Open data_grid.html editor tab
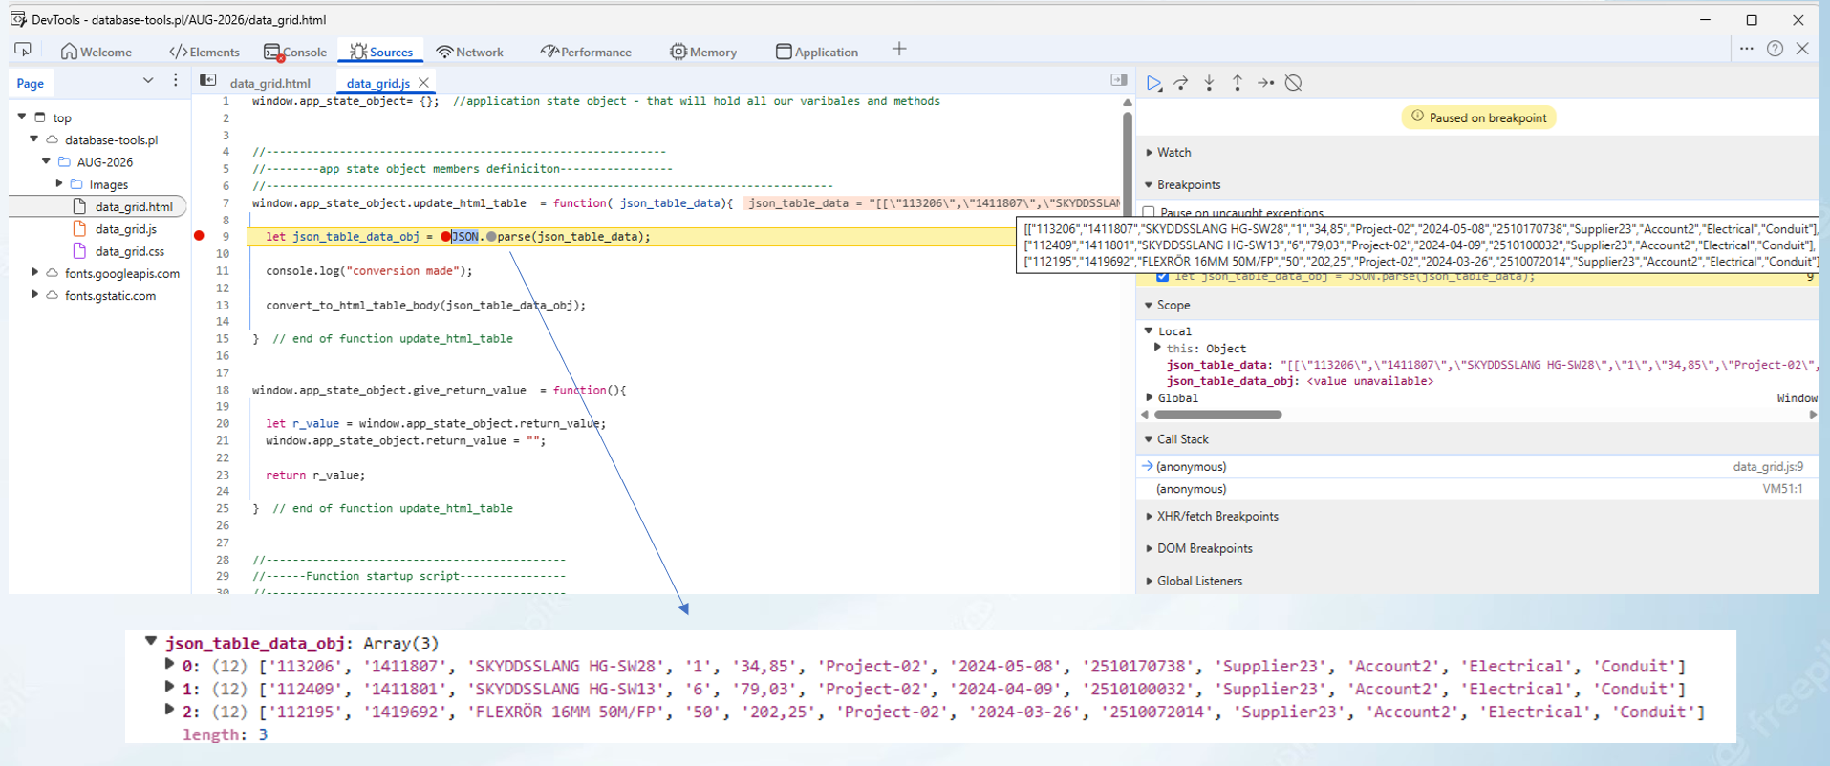1830x766 pixels. 270,83
